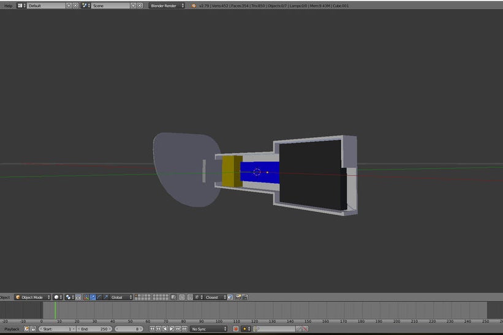This screenshot has width=503, height=335.
Task: Open the Global transform orientation dropdown
Action: click(121, 297)
